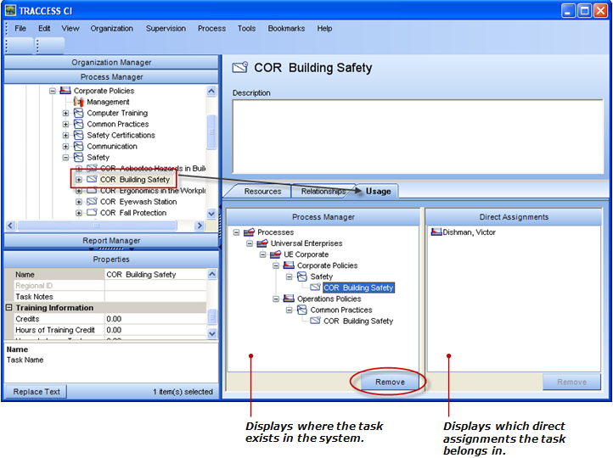Click the Universal Enterprises icon in Usage tree

[x=262, y=243]
